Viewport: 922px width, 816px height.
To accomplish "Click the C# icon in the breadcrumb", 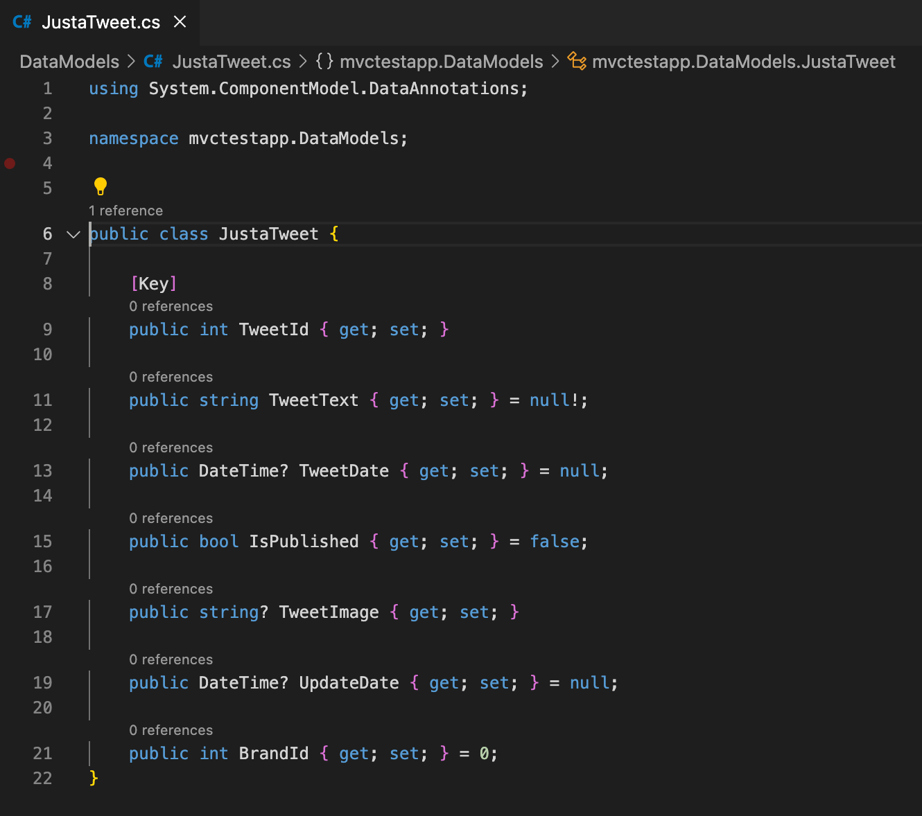I will (x=153, y=62).
